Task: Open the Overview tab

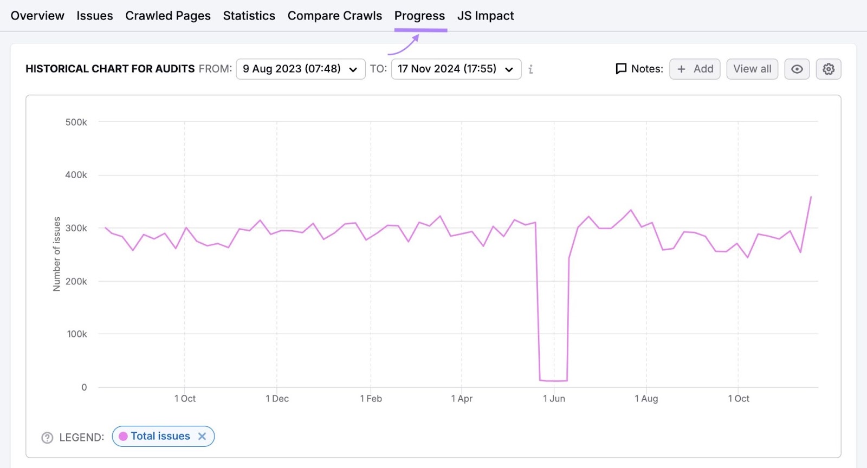Action: 37,16
